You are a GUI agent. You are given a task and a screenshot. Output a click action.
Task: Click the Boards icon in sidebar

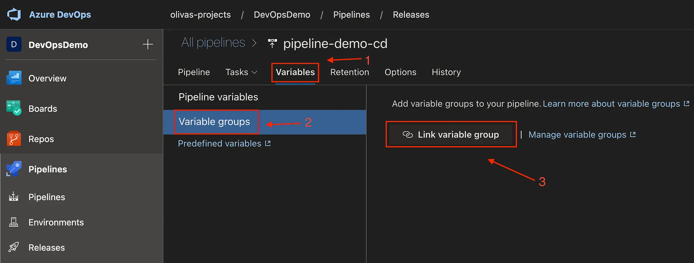tap(14, 108)
